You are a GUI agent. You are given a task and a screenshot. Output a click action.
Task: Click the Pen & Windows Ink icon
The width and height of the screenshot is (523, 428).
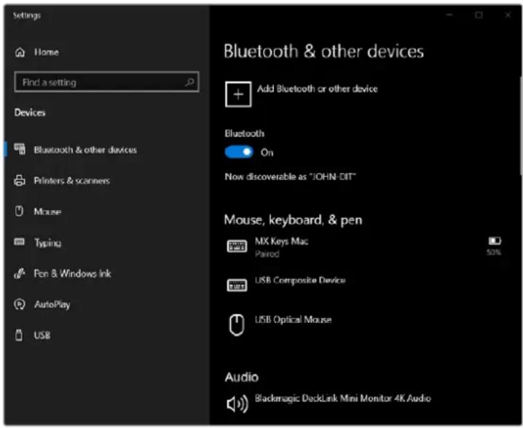click(x=20, y=273)
